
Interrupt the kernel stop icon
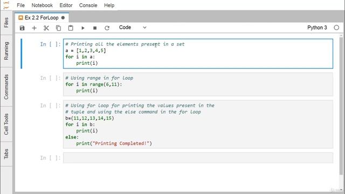[95, 28]
